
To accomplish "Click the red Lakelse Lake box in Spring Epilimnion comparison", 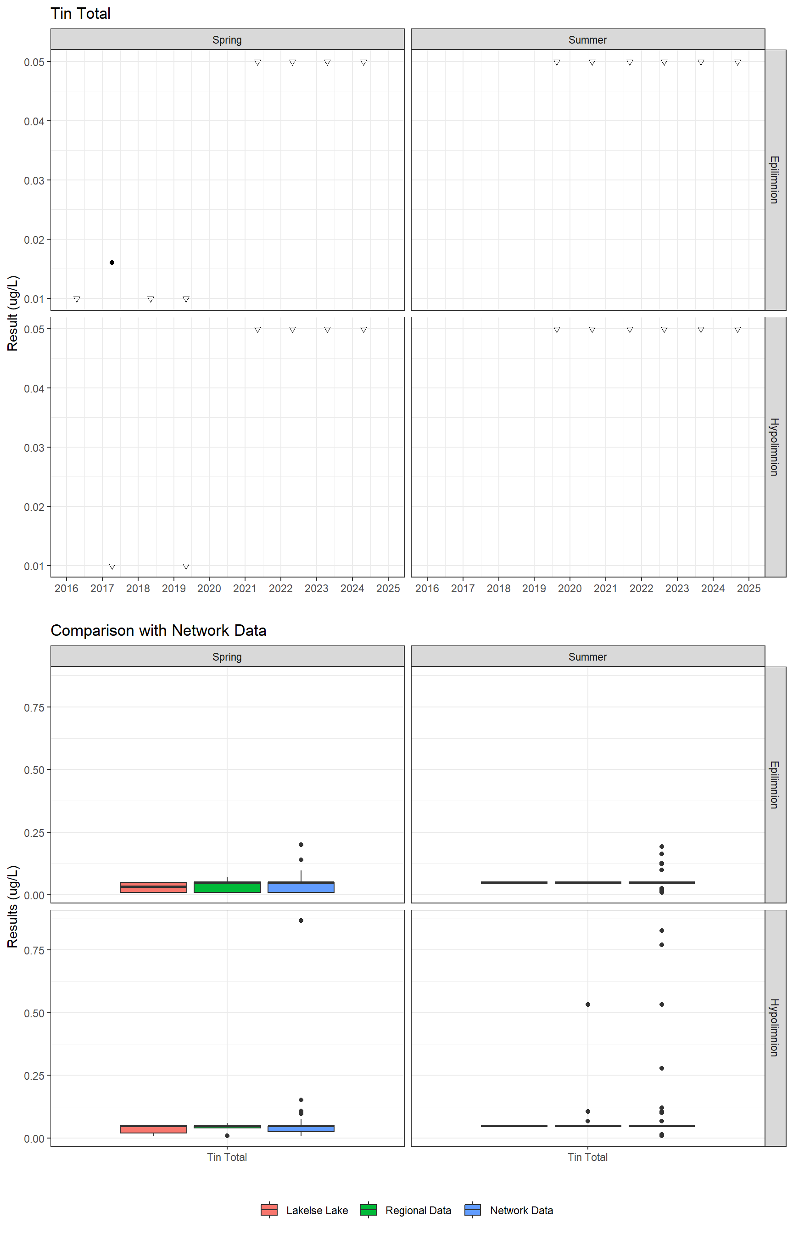I will 153,887.
